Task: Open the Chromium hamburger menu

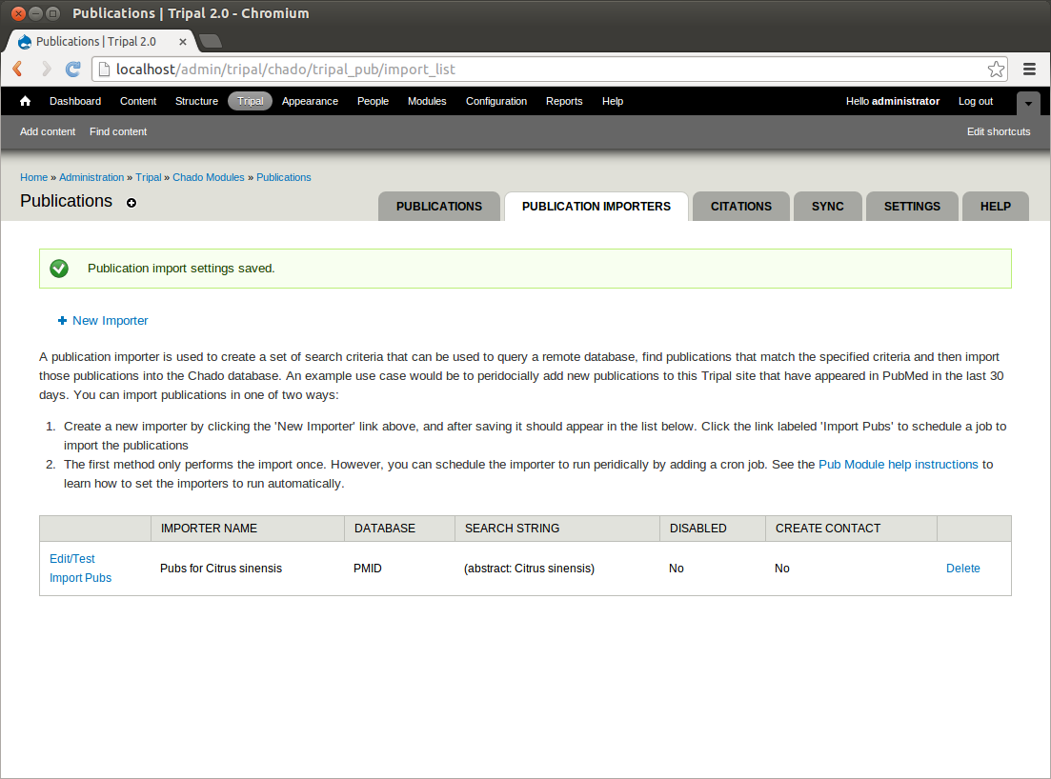Action: [1029, 69]
